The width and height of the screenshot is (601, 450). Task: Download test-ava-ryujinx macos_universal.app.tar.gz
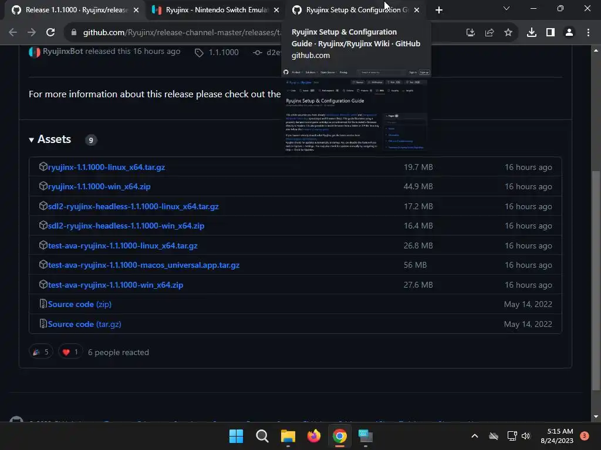coord(144,265)
